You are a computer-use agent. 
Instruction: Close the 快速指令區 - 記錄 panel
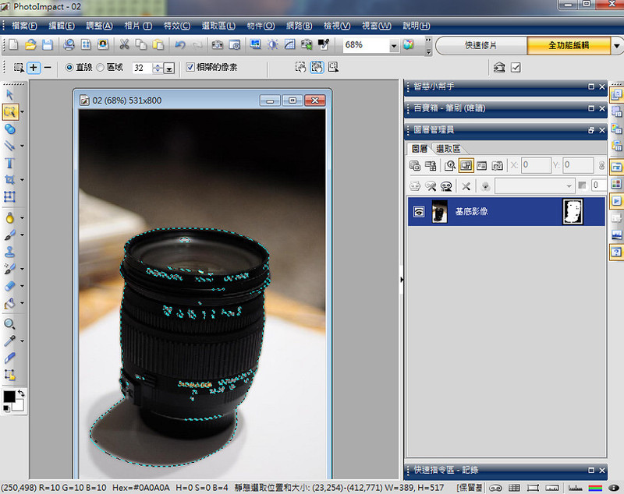coord(602,470)
